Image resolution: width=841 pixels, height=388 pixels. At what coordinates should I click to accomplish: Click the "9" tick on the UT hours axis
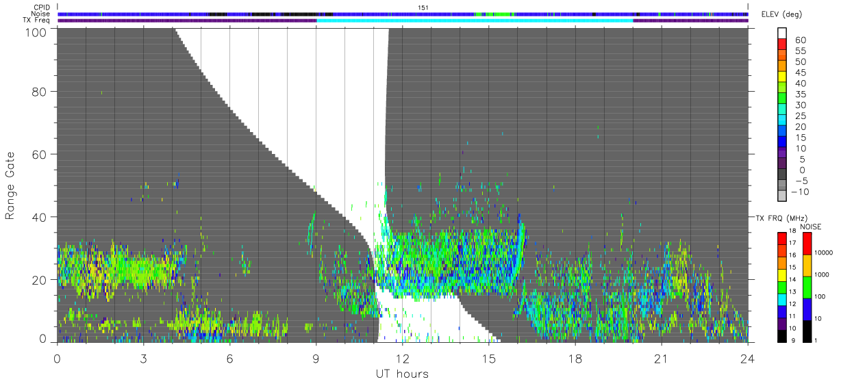click(316, 359)
